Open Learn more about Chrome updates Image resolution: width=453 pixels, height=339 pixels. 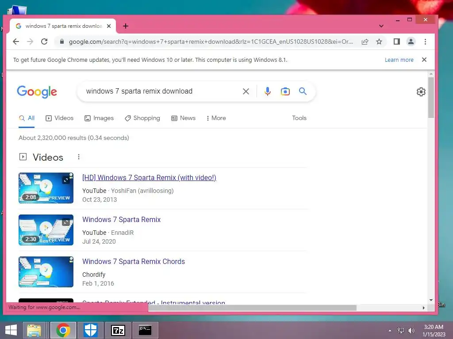(x=399, y=60)
